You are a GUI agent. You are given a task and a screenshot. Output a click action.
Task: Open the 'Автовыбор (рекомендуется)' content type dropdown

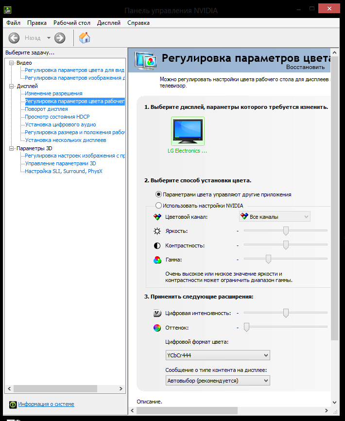(x=218, y=381)
